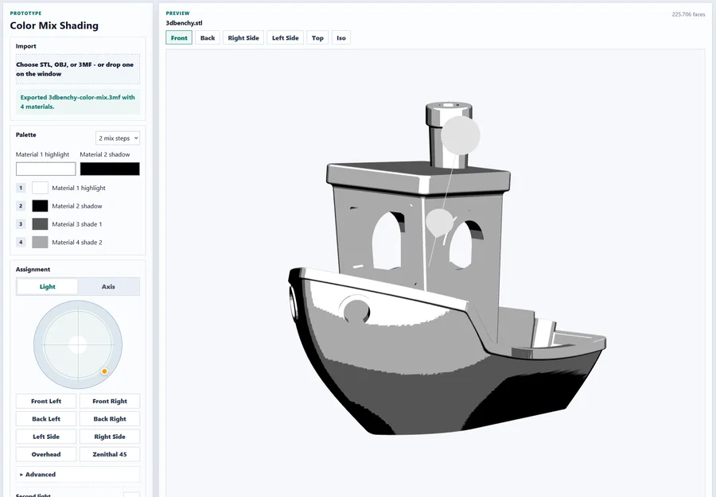Set light preset to Front Right
The width and height of the screenshot is (716, 497).
(x=110, y=401)
